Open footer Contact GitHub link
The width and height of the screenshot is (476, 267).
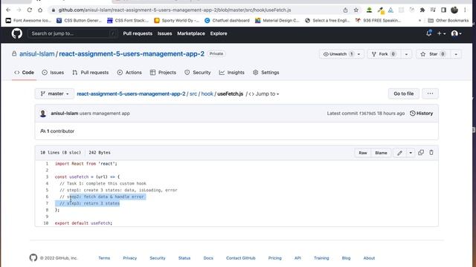point(241,258)
